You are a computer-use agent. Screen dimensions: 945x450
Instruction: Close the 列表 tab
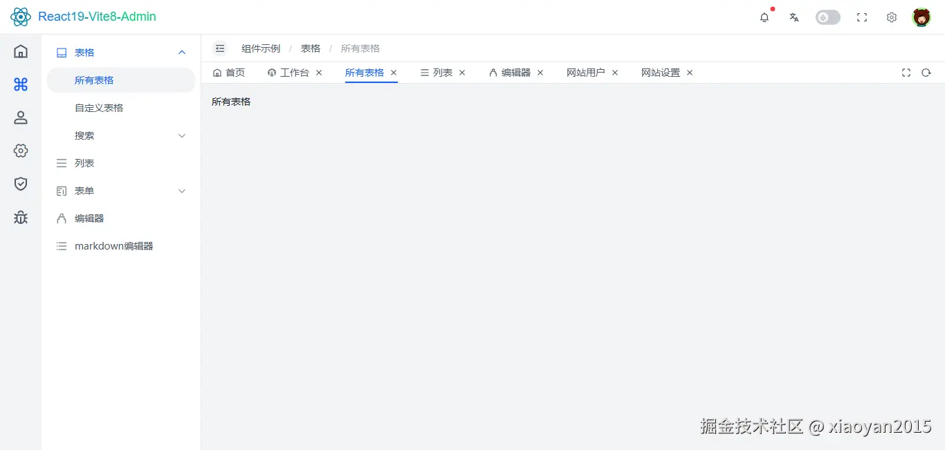point(462,73)
